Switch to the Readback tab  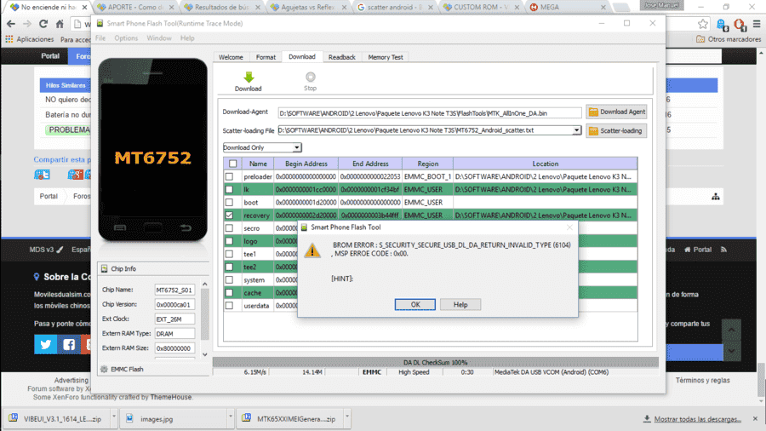(342, 57)
